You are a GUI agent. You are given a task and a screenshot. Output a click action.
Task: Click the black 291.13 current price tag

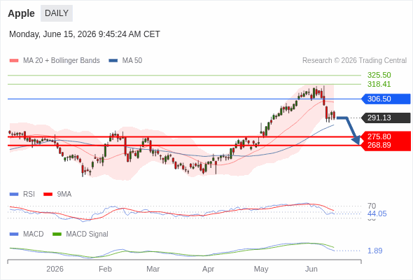pyautogui.click(x=386, y=118)
